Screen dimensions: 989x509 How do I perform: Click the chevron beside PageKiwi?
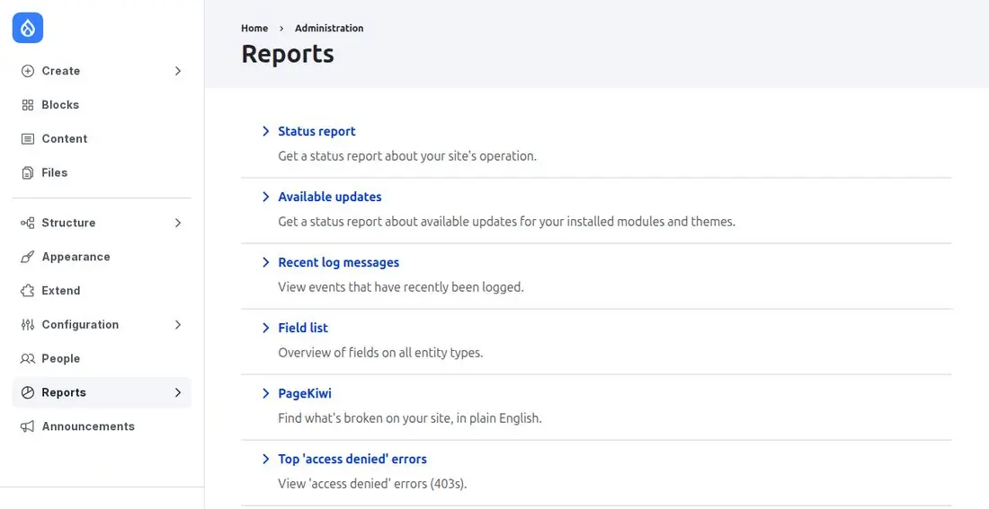(265, 393)
